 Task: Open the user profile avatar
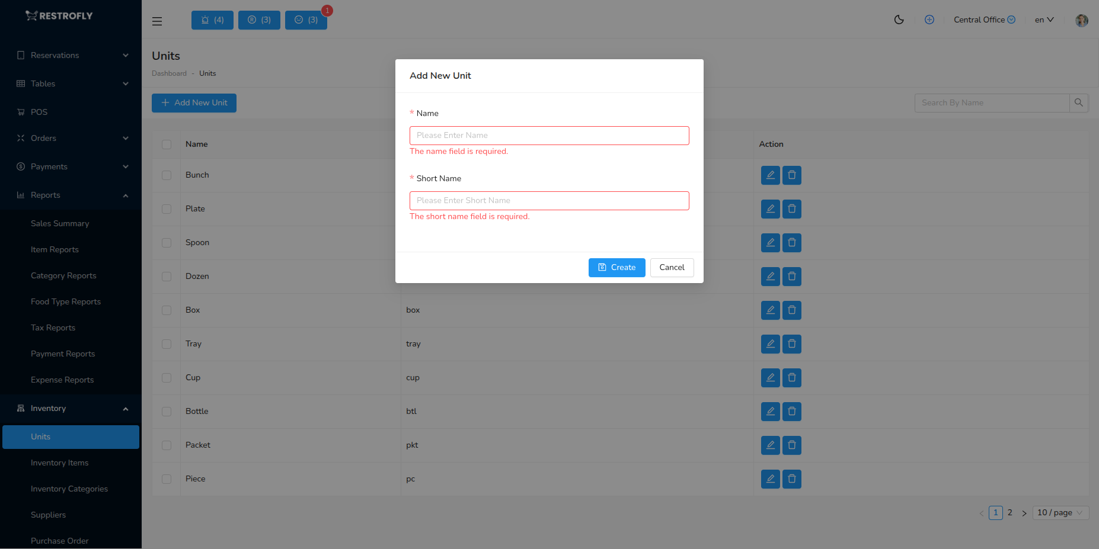tap(1081, 20)
